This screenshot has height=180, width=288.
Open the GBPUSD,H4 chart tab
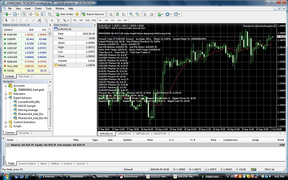142,134
